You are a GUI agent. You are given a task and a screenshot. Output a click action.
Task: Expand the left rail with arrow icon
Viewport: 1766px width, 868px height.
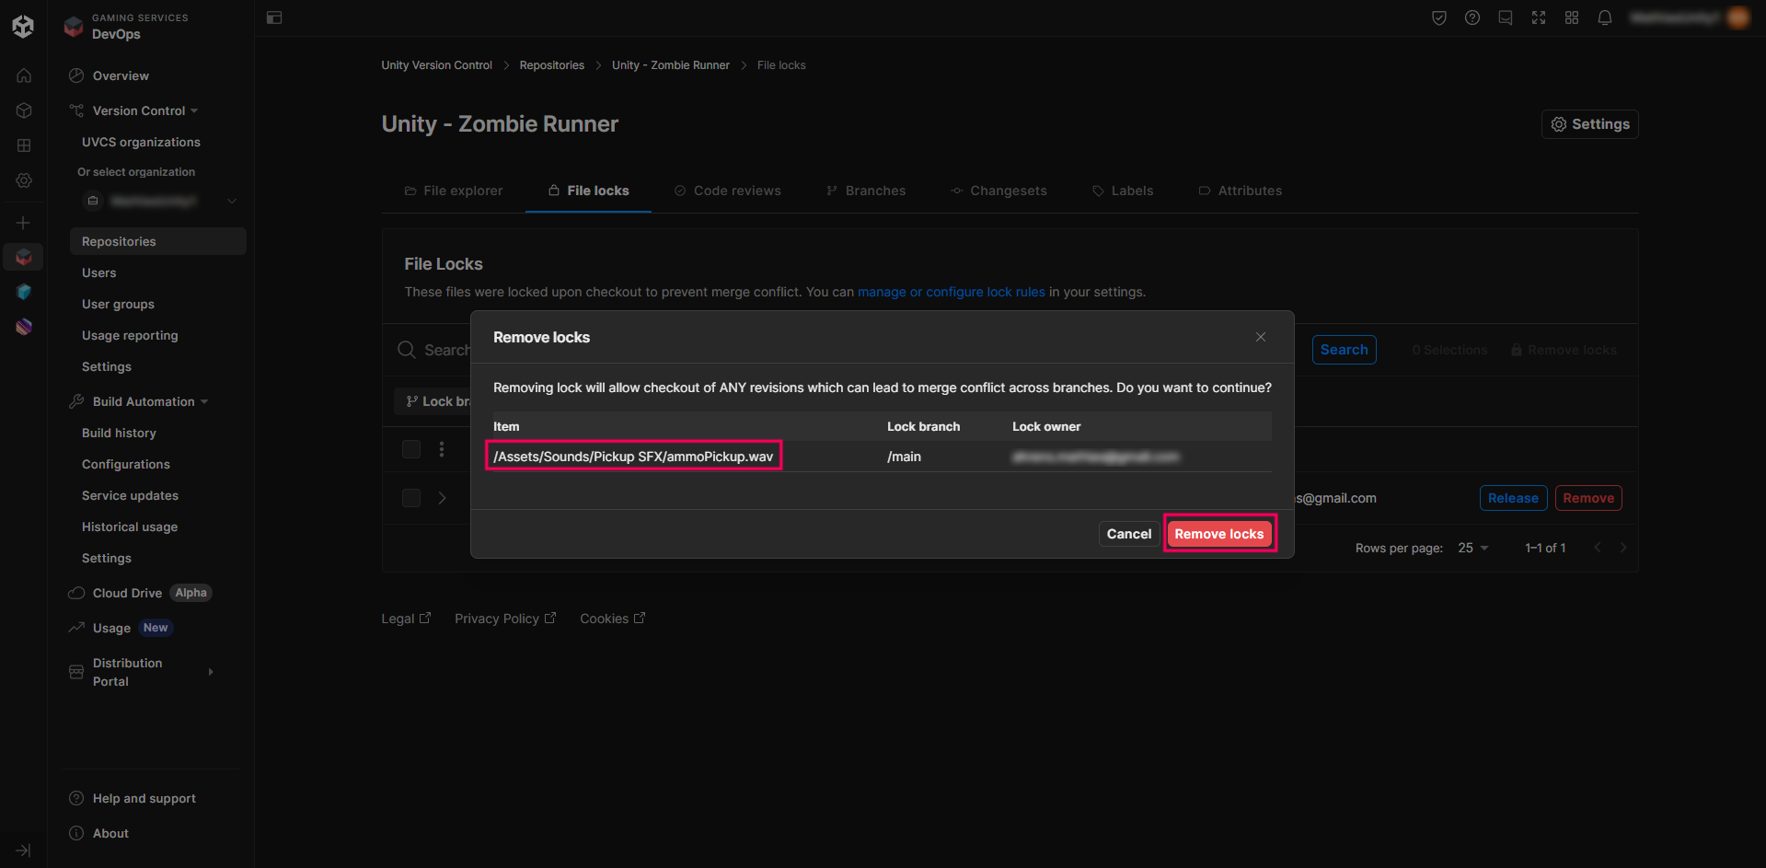(x=24, y=851)
